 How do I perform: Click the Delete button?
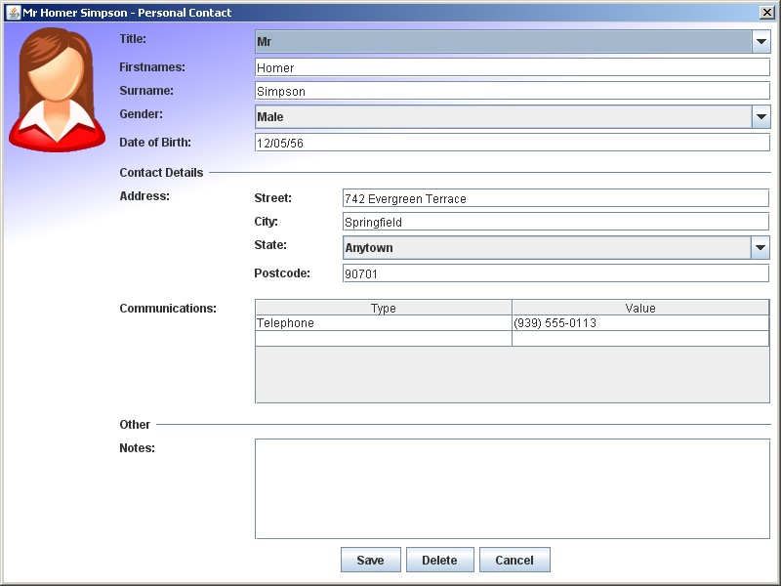point(440,560)
